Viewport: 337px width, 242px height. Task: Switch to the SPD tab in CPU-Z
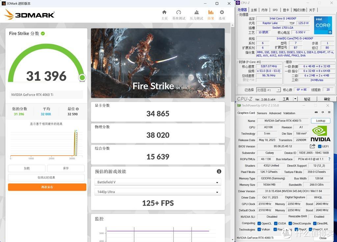click(275, 10)
